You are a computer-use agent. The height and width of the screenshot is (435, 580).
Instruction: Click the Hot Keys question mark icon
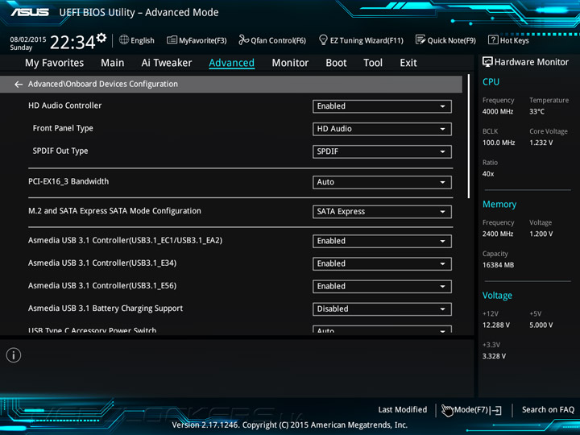[x=493, y=39]
